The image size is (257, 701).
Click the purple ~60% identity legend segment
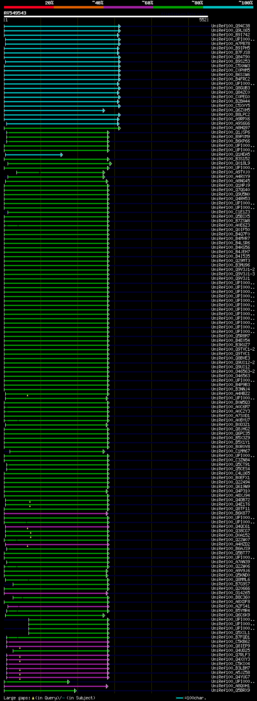click(128, 7)
